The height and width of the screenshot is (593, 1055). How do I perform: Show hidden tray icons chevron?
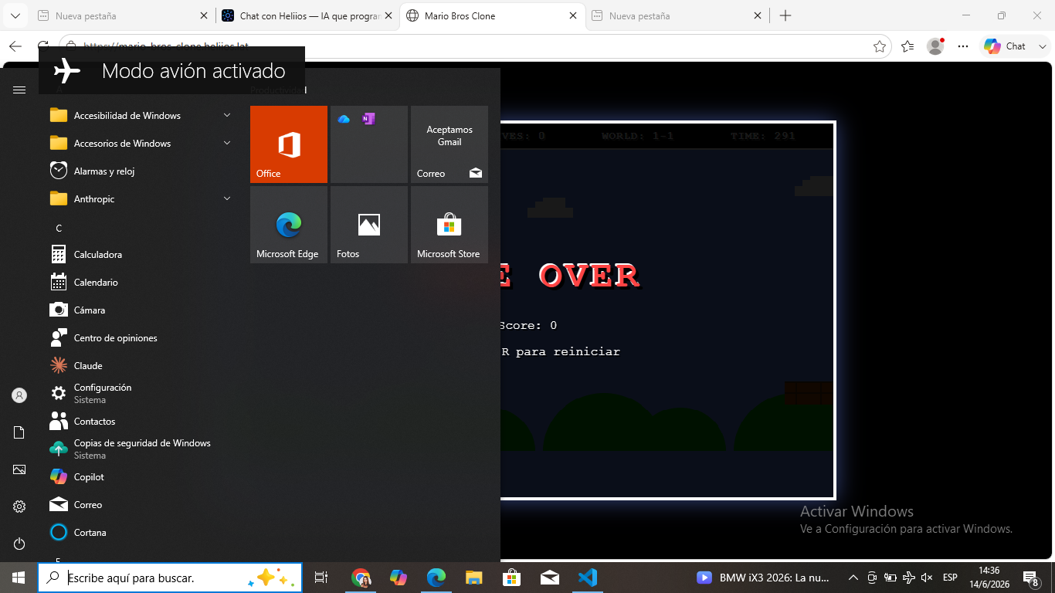coord(853,578)
